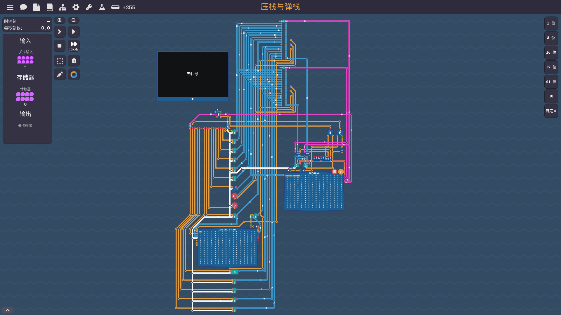Open the wire color ring picker

[74, 75]
